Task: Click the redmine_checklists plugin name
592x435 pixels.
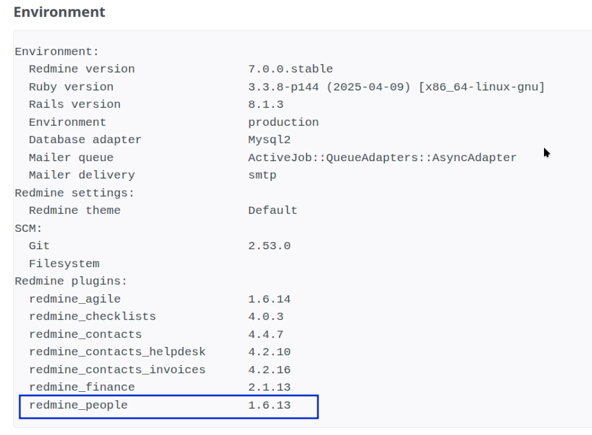Action: tap(92, 316)
